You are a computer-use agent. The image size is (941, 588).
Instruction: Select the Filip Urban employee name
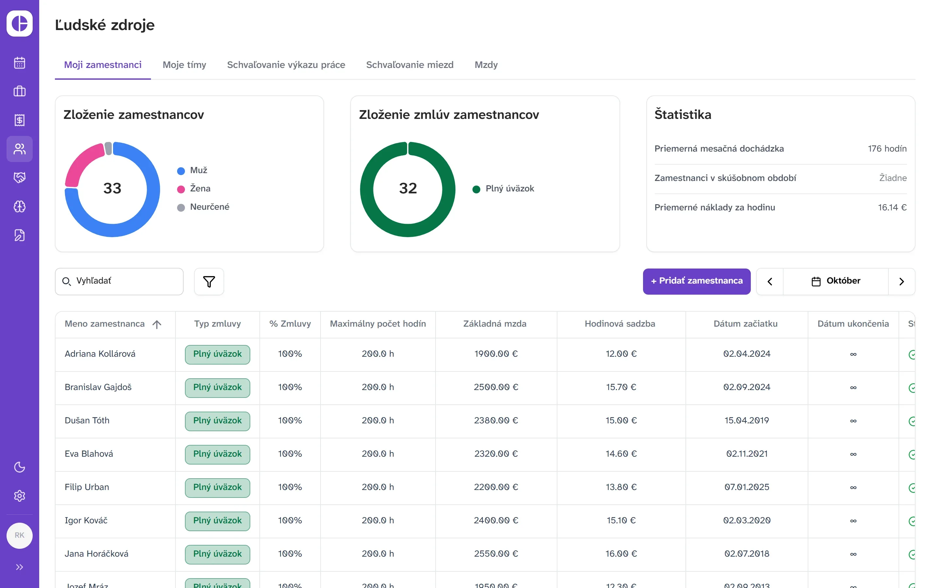(87, 487)
